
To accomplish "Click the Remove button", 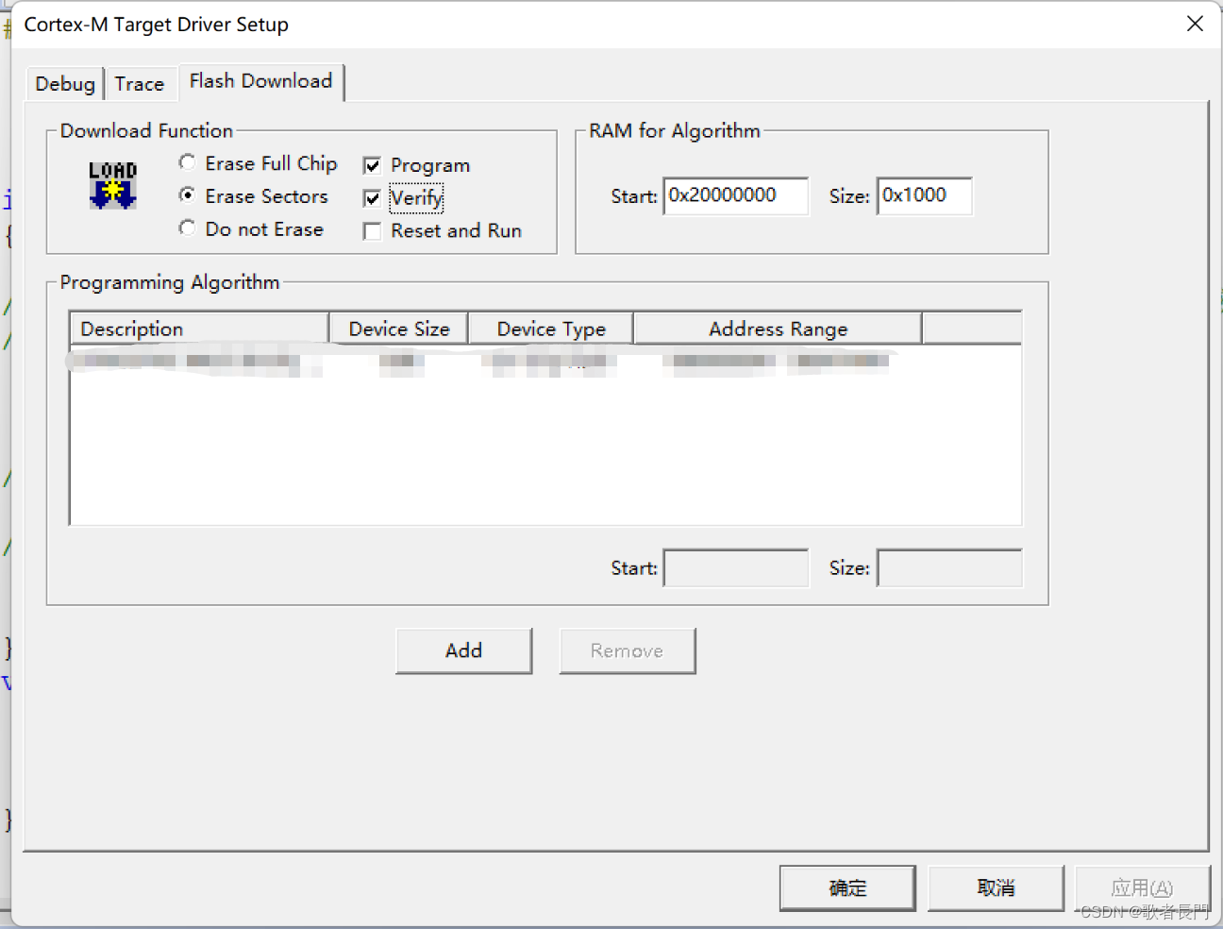I will click(x=628, y=650).
